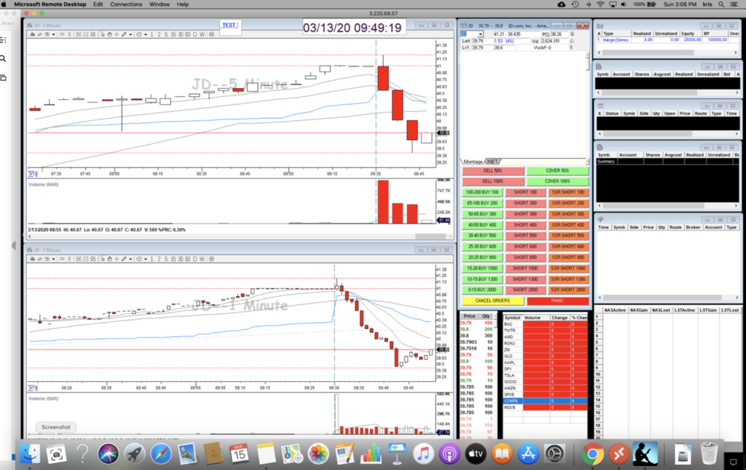Click the CANCEL ORDERS button

(492, 301)
